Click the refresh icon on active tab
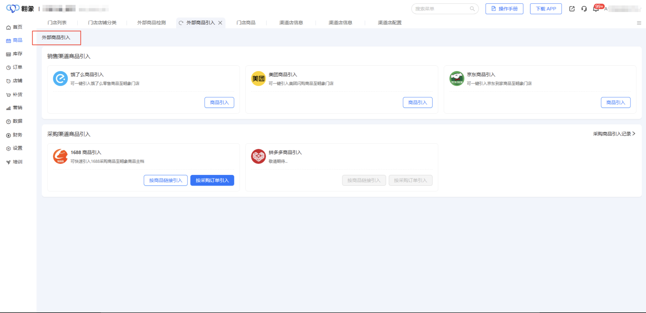646x313 pixels. [181, 23]
